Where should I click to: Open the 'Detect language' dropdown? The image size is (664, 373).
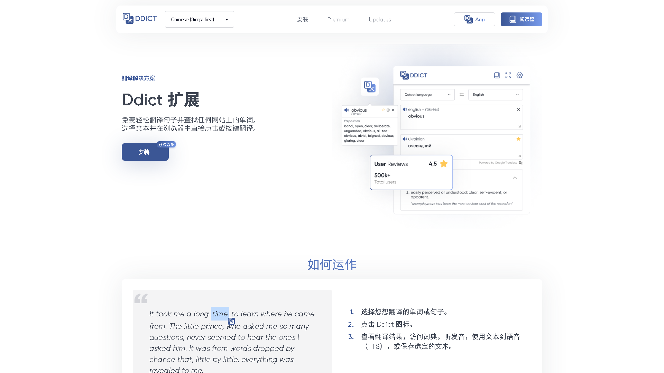[x=427, y=94]
